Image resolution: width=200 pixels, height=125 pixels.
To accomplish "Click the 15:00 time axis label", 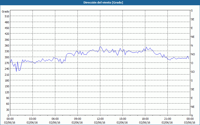I will (123, 119).
